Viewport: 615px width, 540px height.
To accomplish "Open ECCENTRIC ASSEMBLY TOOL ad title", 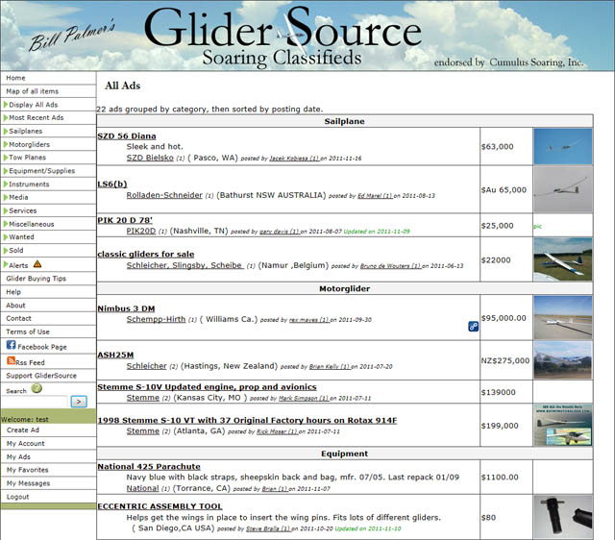I will (x=160, y=506).
